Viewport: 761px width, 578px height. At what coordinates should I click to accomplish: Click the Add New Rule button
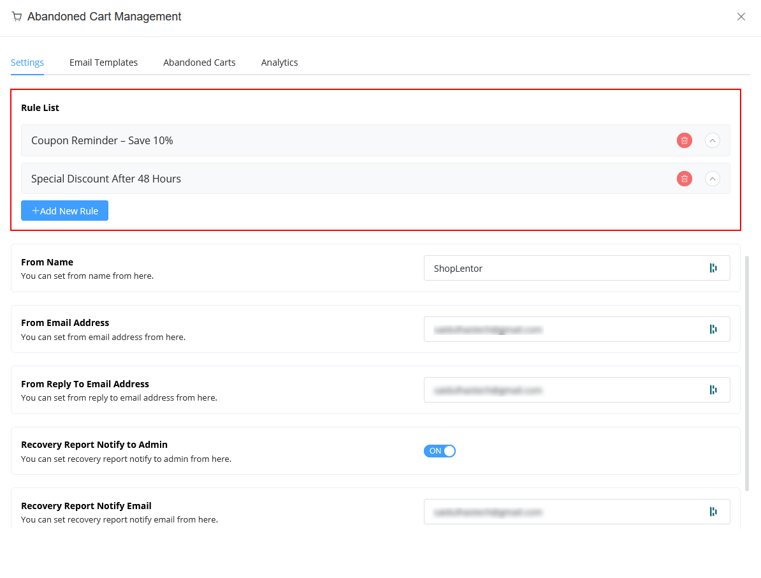pyautogui.click(x=64, y=211)
